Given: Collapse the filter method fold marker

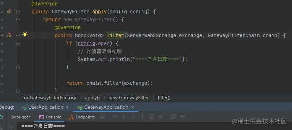Looking at the screenshot, I should (x=18, y=35).
